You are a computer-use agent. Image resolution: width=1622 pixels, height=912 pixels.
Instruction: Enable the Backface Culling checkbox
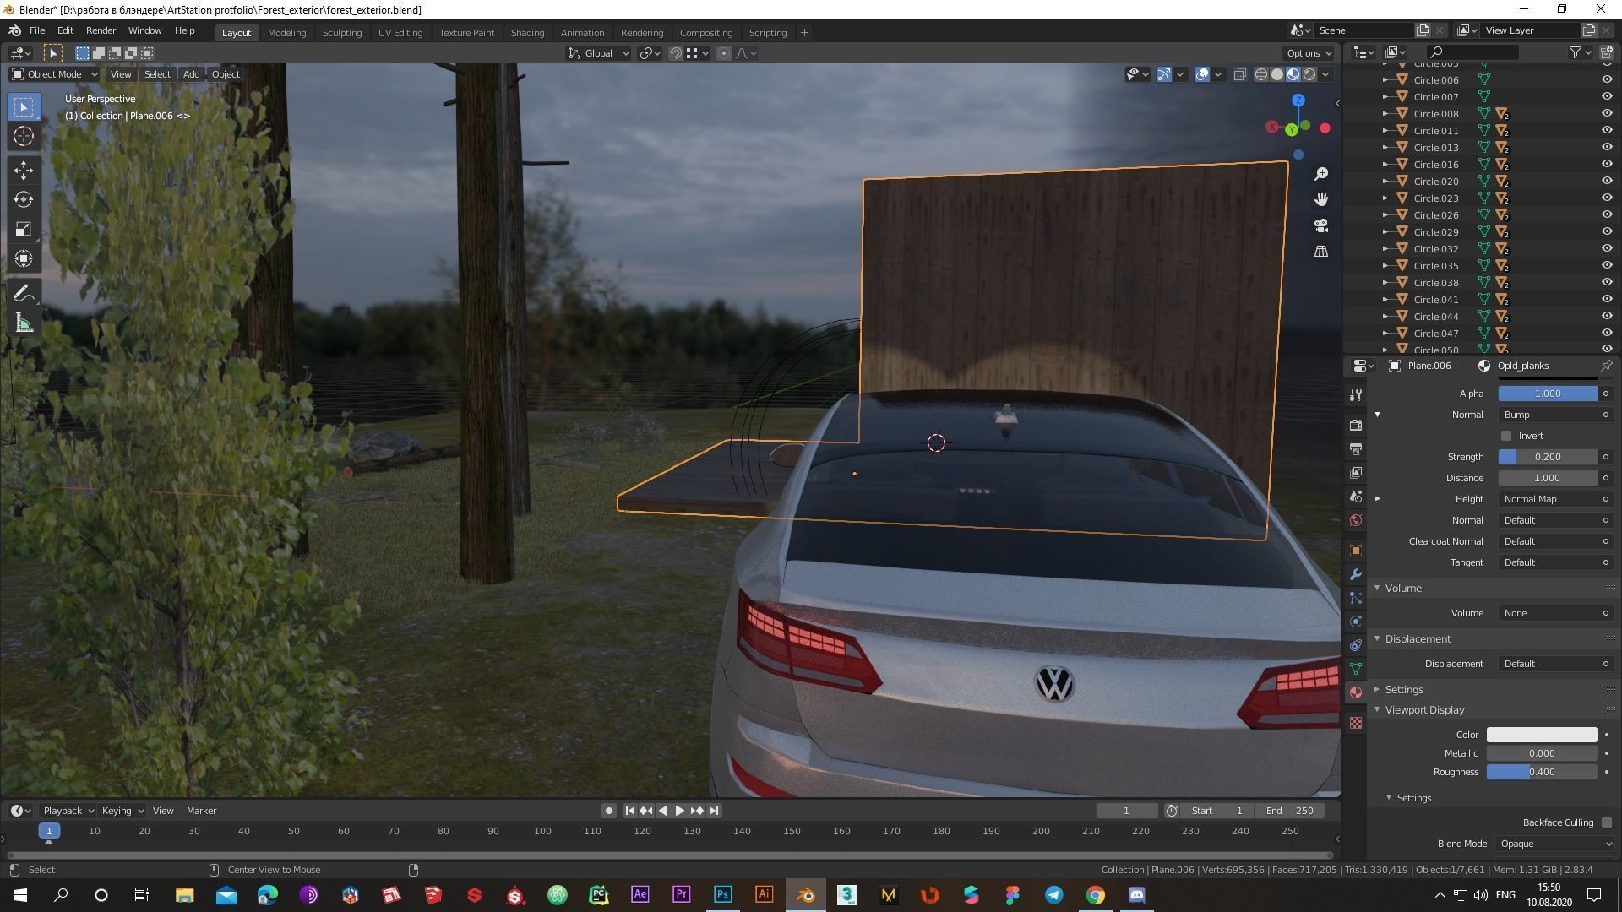[x=1606, y=822]
